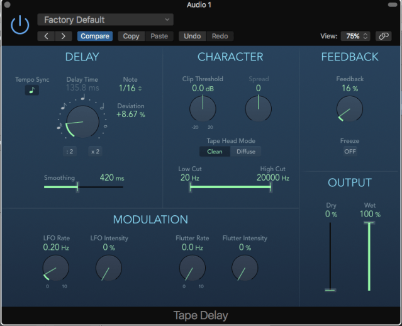402x326 pixels.
Task: Click the Delay Time knob
Action: point(82,121)
